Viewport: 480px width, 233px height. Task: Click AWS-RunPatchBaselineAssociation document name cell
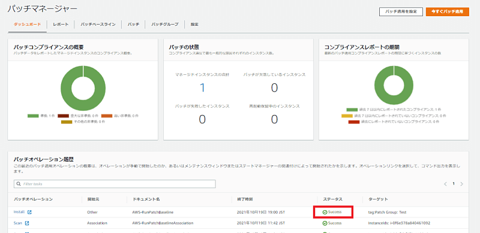click(x=163, y=223)
